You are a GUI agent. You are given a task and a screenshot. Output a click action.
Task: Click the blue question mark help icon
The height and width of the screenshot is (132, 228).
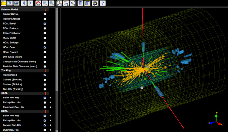(x=103, y=3)
